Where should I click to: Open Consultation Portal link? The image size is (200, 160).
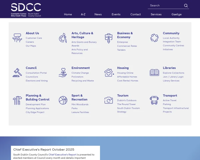coord(36,73)
